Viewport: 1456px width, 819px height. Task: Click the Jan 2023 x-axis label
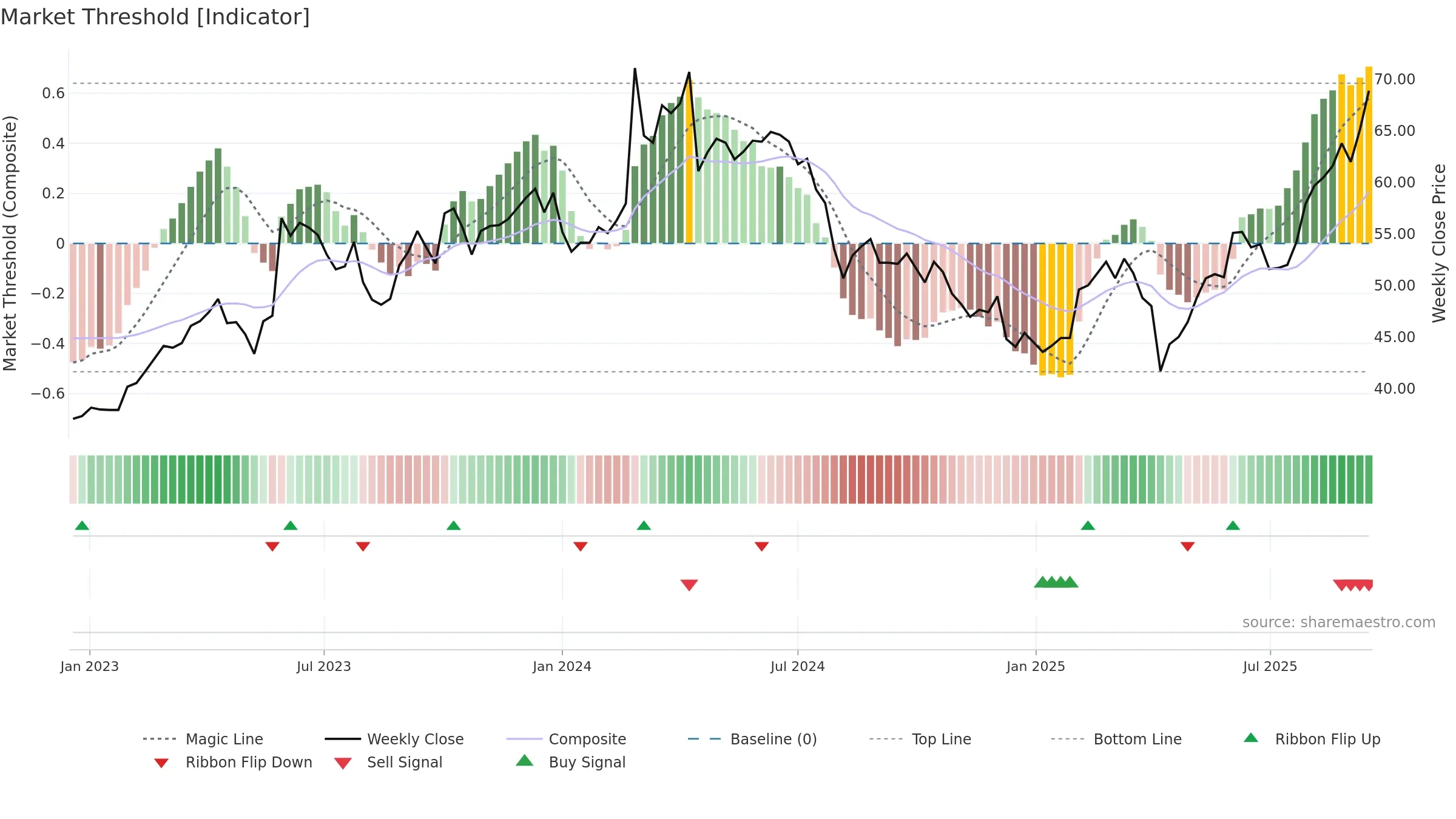(x=90, y=666)
